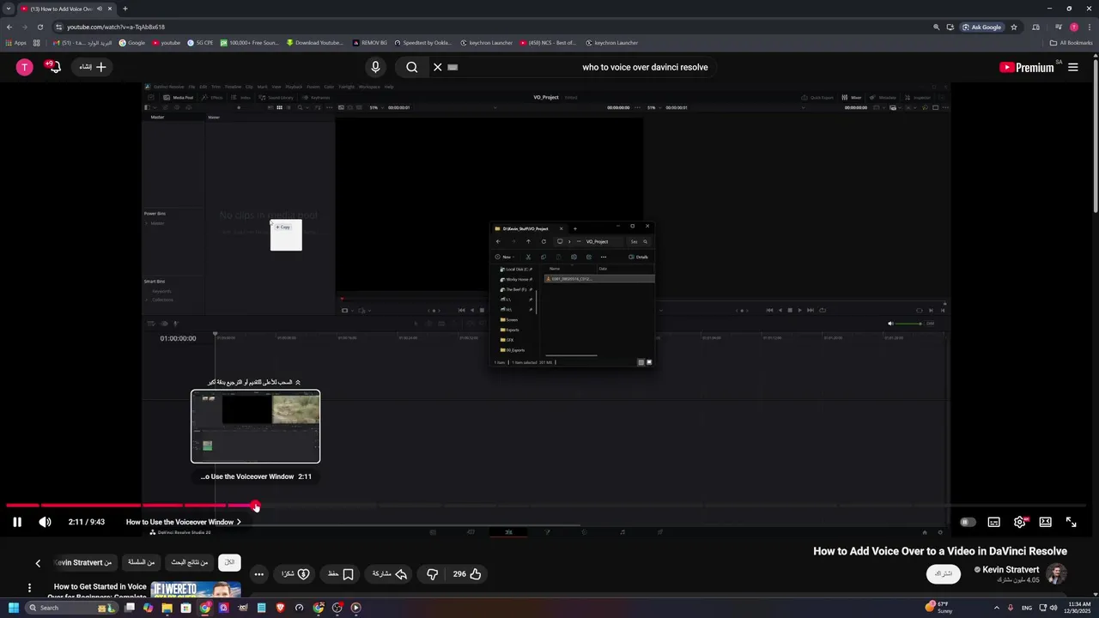Screen dimensions: 1099x618
Task: Select the 'From search results' filter chip
Action: point(190,562)
